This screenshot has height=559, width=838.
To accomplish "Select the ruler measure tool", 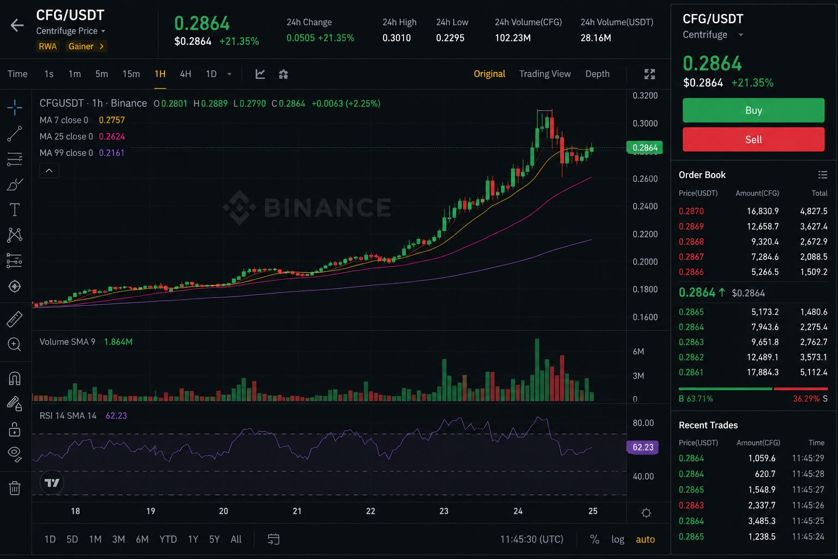I will tap(15, 319).
